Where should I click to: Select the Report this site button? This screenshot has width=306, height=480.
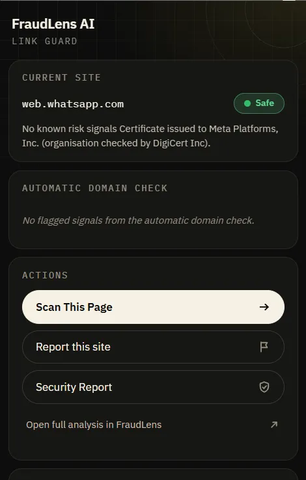(x=153, y=347)
